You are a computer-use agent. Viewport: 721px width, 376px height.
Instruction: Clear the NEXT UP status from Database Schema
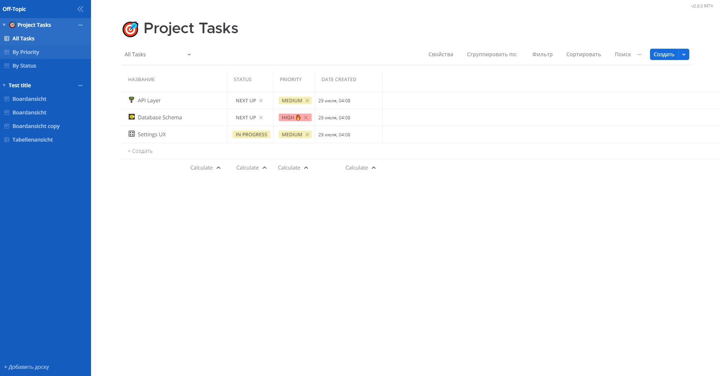click(261, 117)
